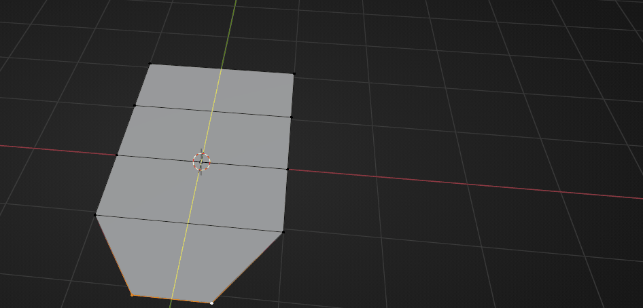Viewport: 643px width, 308px height.
Task: Click left vertex of the second horizontal edge
Action: pyautogui.click(x=135, y=105)
